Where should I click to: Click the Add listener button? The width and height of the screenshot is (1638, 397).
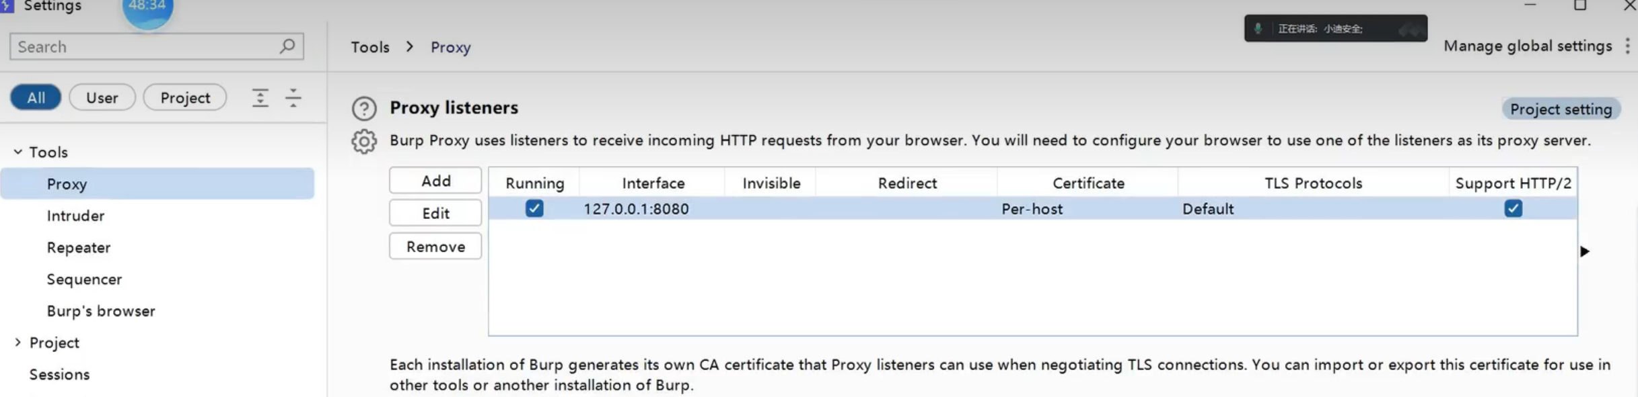(x=435, y=181)
